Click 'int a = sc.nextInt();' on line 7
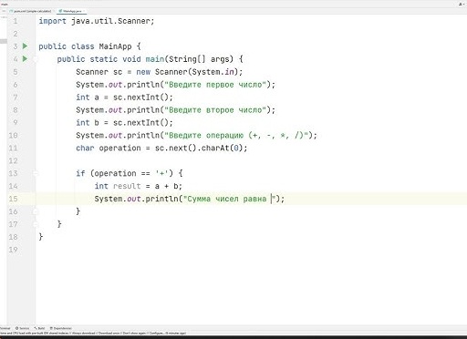 click(124, 98)
